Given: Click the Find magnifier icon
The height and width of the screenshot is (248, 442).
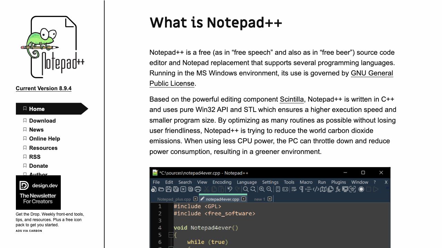Looking at the screenshot, I should tap(246, 189).
